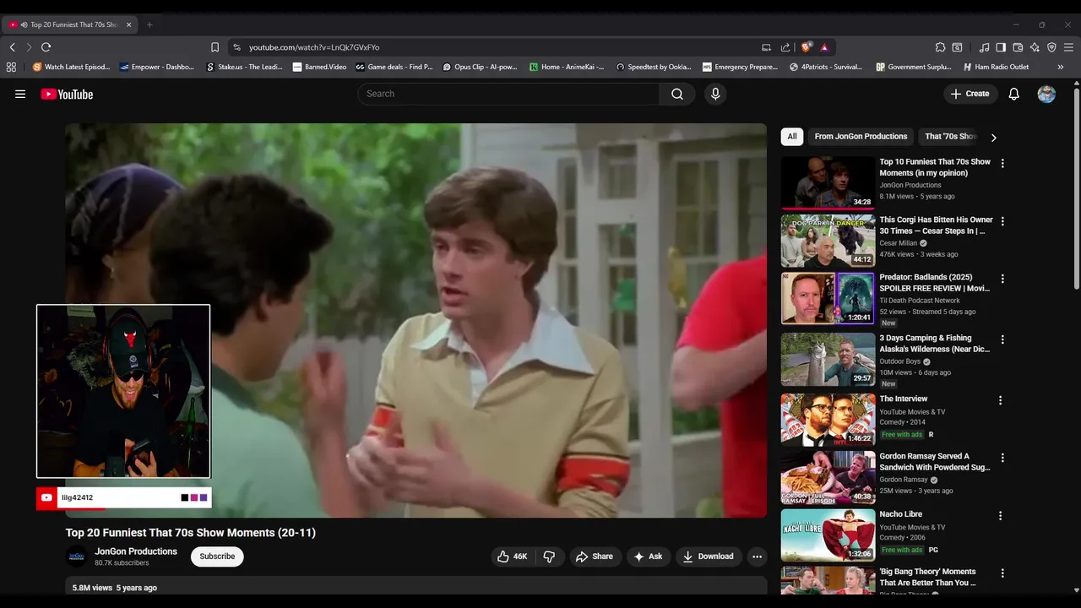Open Brave Wallet icon

tap(1018, 47)
